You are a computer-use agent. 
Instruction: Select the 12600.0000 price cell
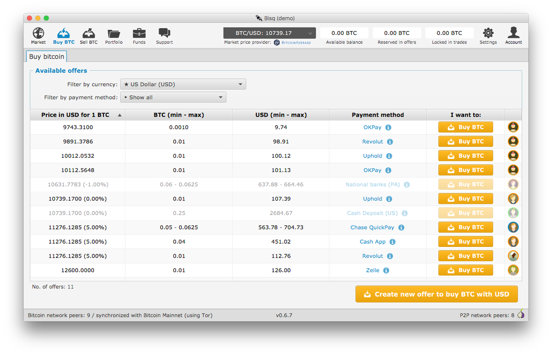(x=78, y=270)
